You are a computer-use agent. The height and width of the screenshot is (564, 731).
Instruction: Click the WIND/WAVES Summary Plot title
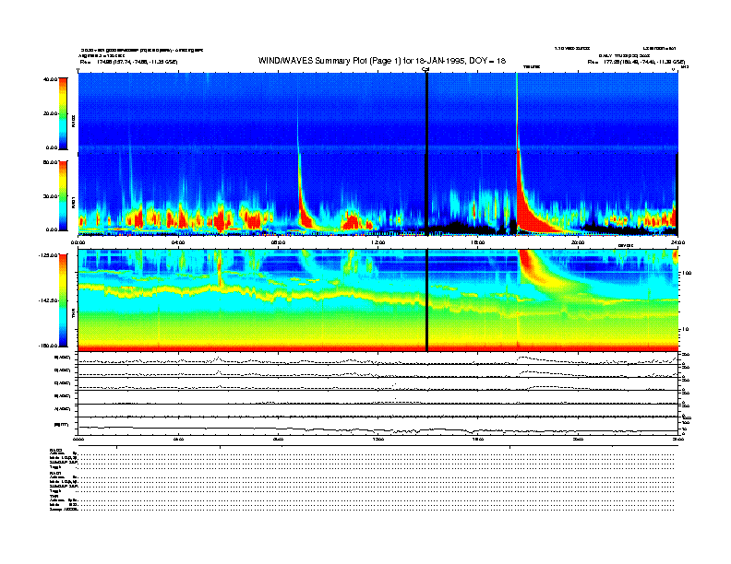click(382, 61)
